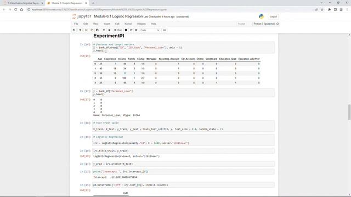
Task: Copy selected cells icon
Action: point(92,30)
